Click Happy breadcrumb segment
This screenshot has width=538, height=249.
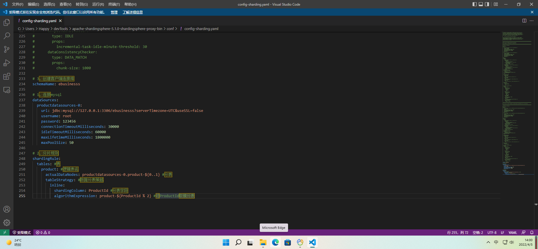(44, 29)
